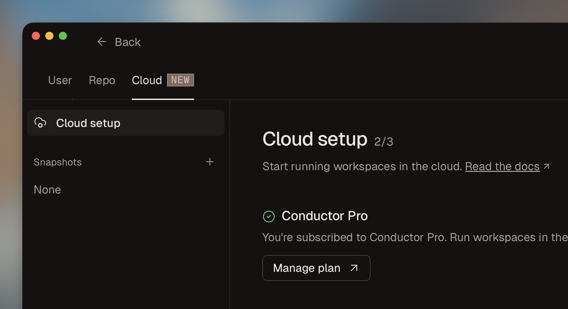Click the Snapshots section label
568x309 pixels.
(58, 162)
